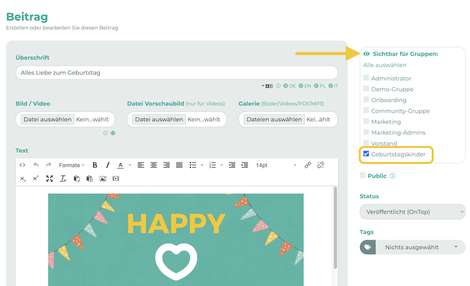Image resolution: width=470 pixels, height=286 pixels.
Task: Click the paste as text icon
Action: point(89,179)
